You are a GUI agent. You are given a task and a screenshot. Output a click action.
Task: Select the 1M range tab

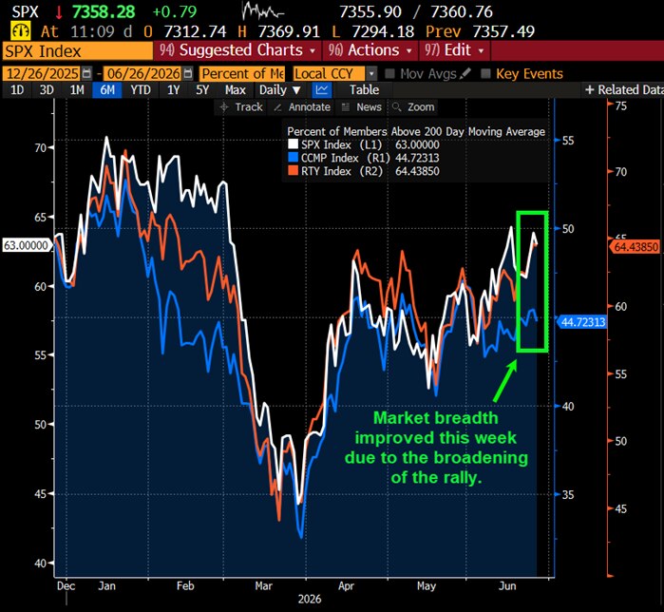(77, 89)
